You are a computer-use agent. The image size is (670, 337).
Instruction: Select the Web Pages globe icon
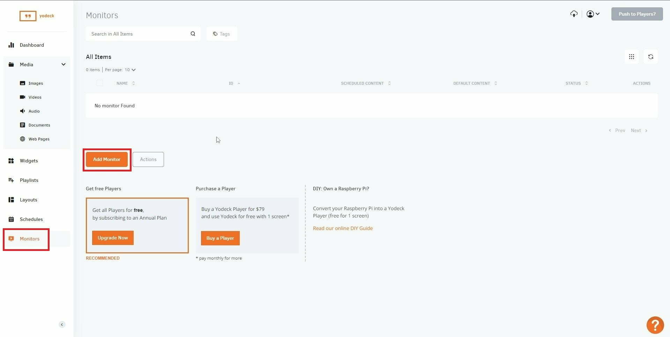tap(23, 139)
